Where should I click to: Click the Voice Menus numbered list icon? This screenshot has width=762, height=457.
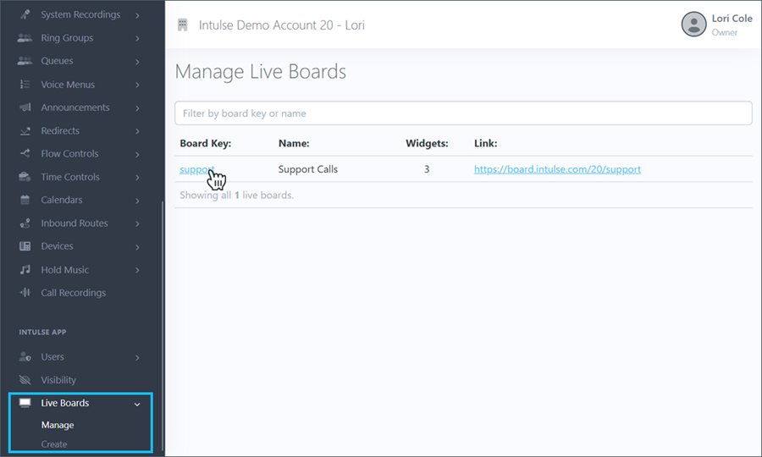(25, 85)
